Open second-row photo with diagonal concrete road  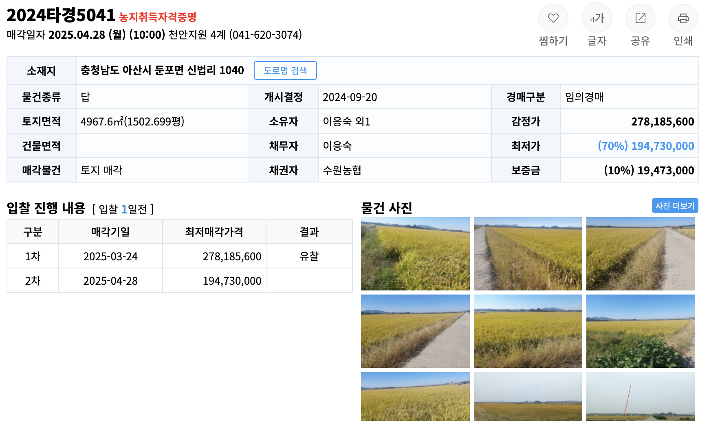click(x=415, y=331)
